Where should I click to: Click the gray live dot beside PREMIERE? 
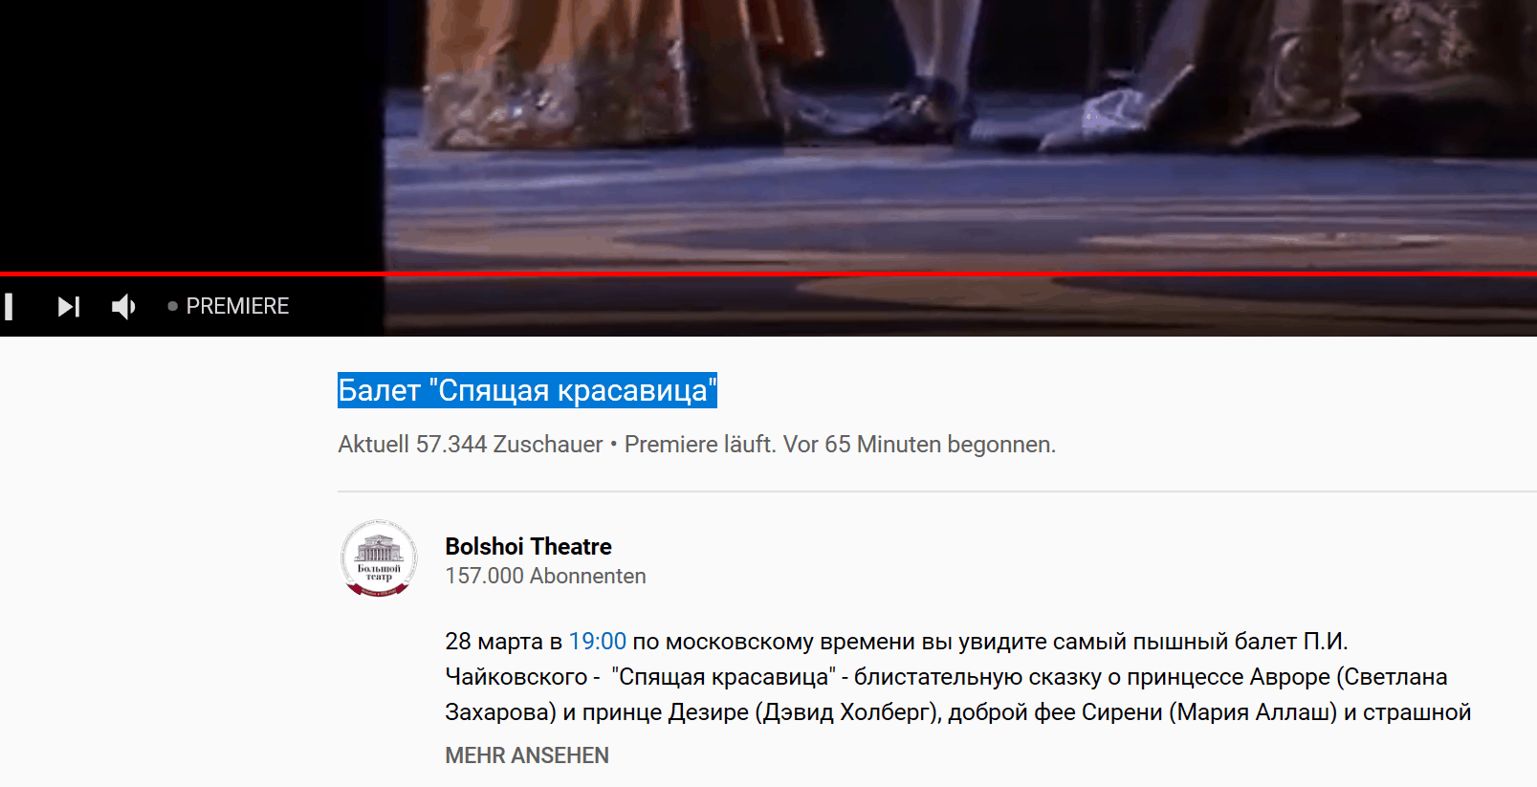[172, 306]
